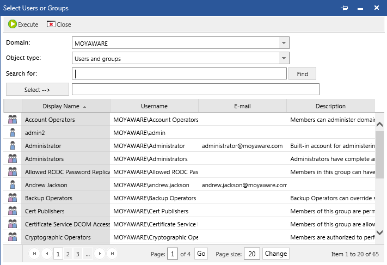Go to next page using pager arrow

click(x=100, y=254)
